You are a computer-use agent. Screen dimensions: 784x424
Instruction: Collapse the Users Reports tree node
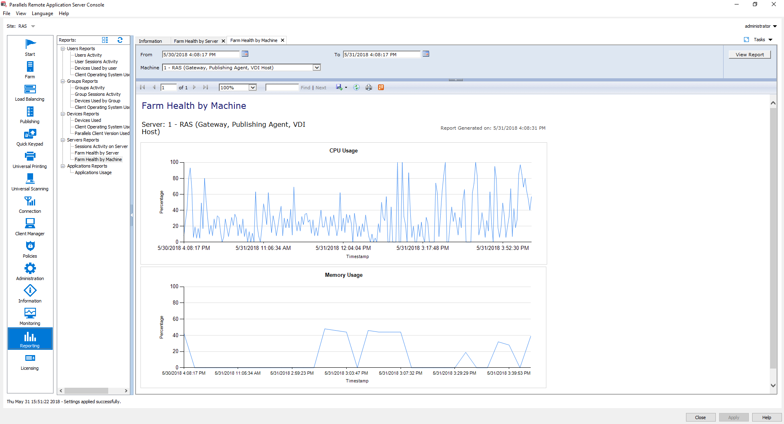[x=63, y=49]
